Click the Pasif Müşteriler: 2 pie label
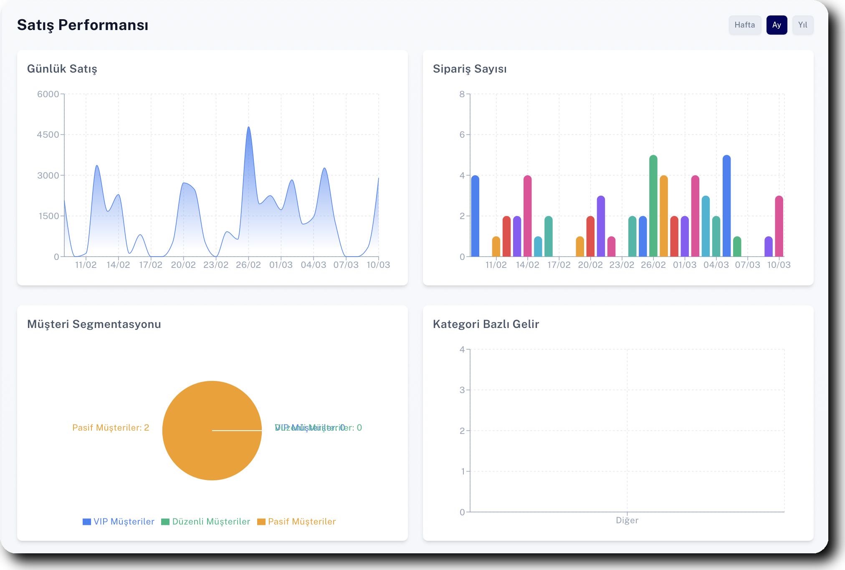The image size is (845, 570). tap(111, 428)
